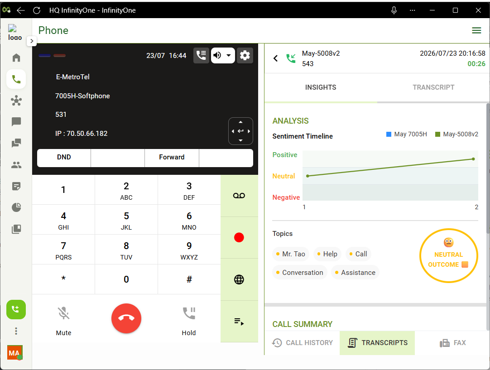Image resolution: width=490 pixels, height=370 pixels.
Task: Click the InfinityOne app logo in title bar
Action: [x=6, y=10]
